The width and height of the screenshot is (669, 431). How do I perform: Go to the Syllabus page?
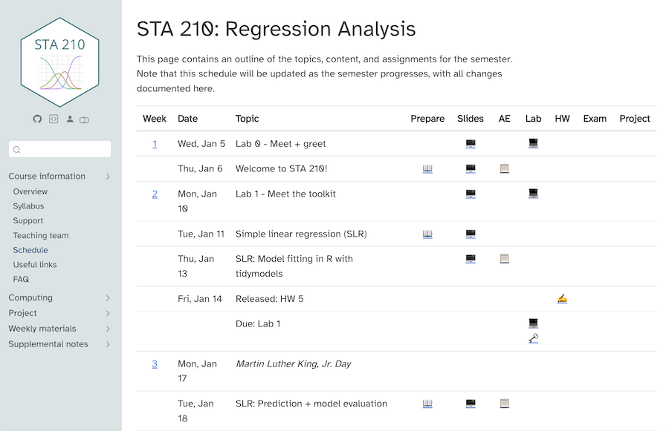(28, 206)
